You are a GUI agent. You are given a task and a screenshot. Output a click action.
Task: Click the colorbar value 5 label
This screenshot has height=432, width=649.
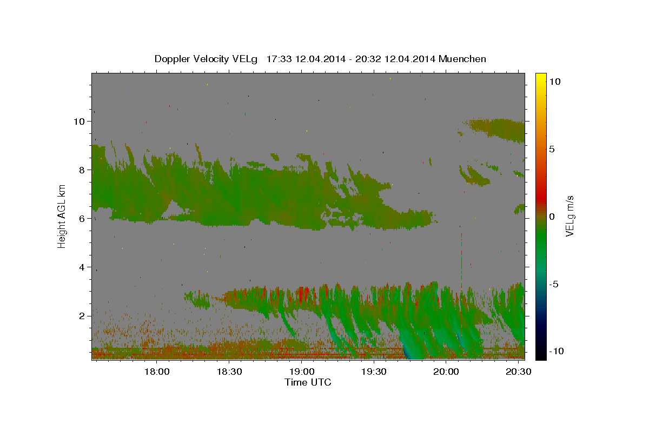point(552,148)
